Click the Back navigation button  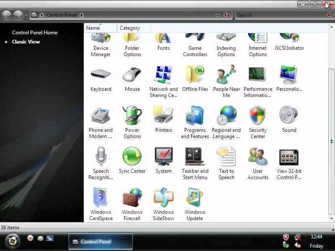(x=6, y=15)
